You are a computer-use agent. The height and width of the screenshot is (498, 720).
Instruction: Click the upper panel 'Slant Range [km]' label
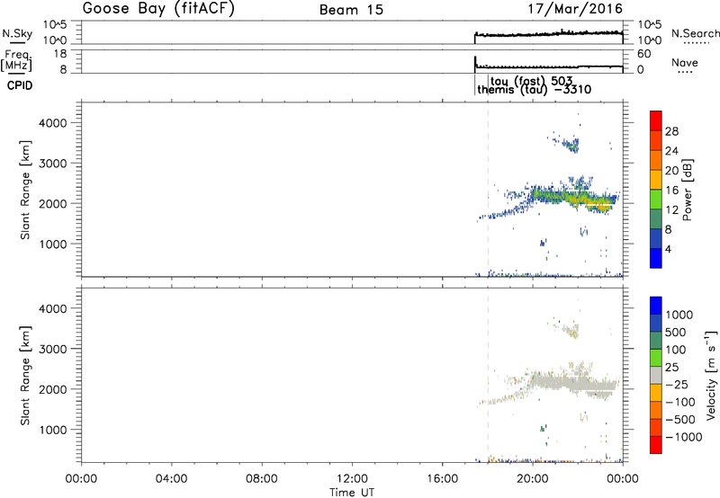point(25,190)
